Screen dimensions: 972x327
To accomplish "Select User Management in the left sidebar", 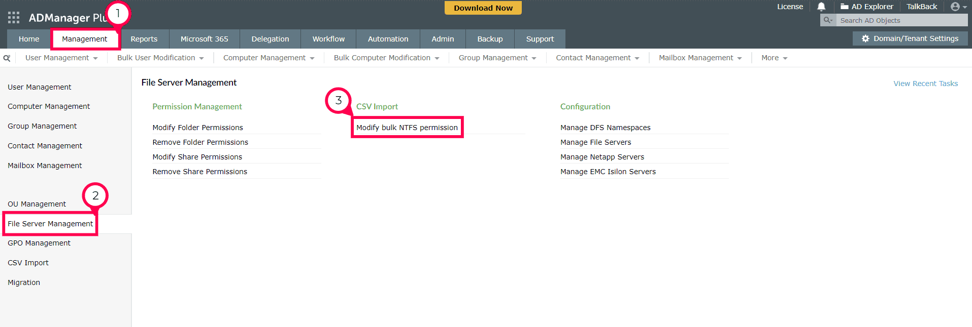I will click(x=40, y=87).
